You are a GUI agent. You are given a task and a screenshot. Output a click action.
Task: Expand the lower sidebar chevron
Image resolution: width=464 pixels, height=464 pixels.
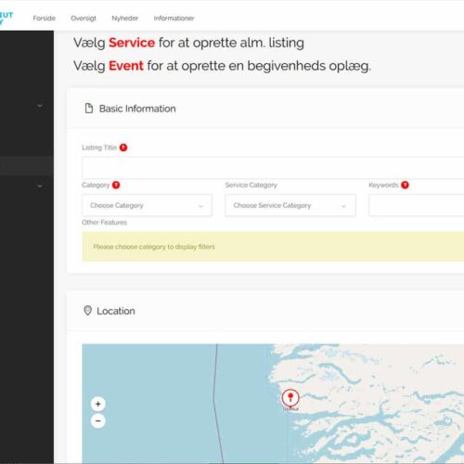[40, 187]
